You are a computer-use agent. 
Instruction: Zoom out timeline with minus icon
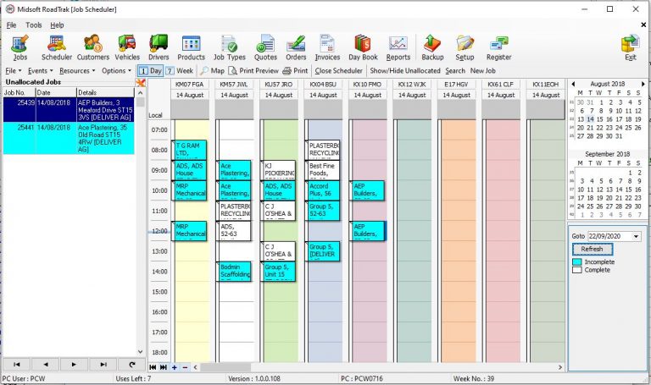point(185,367)
